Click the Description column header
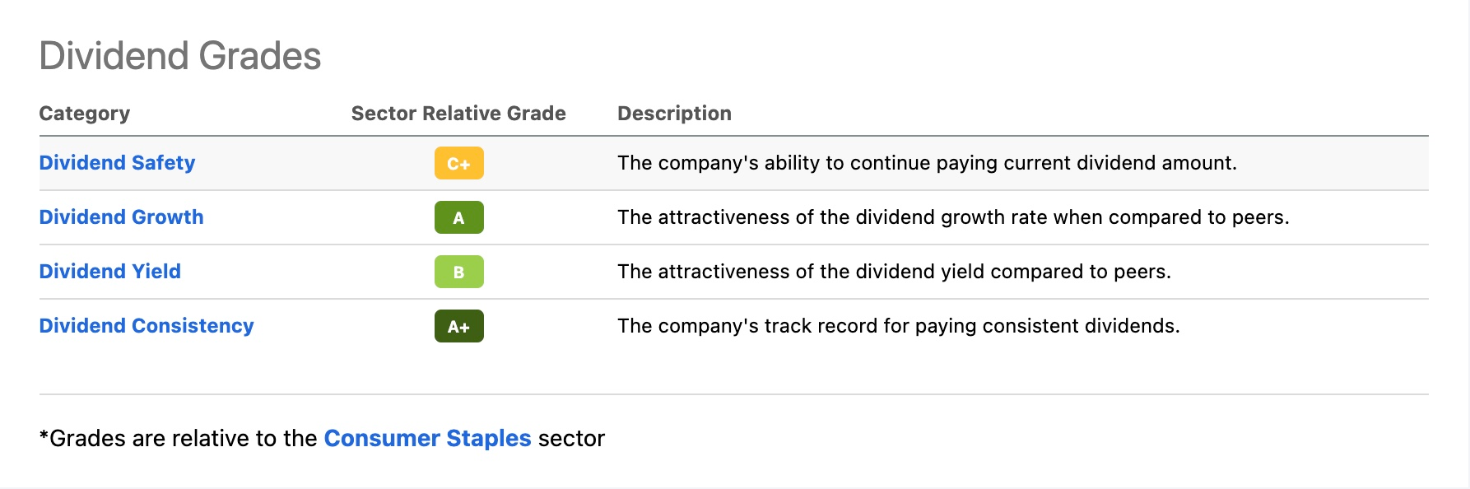The height and width of the screenshot is (489, 1470). click(674, 114)
